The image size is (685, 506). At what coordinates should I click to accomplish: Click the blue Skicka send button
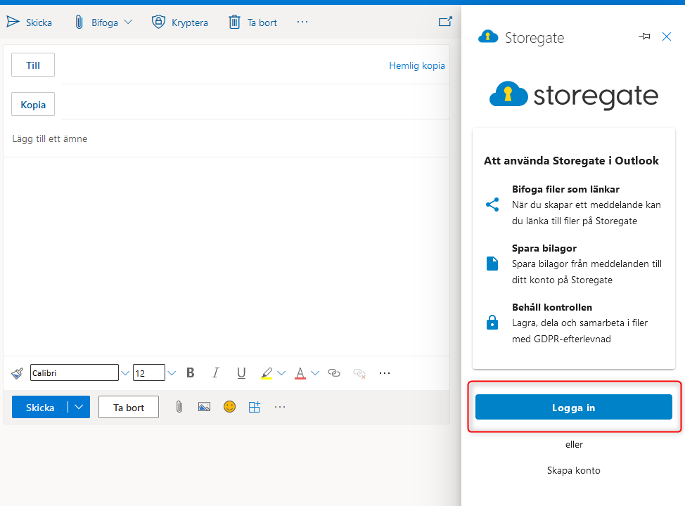click(40, 407)
